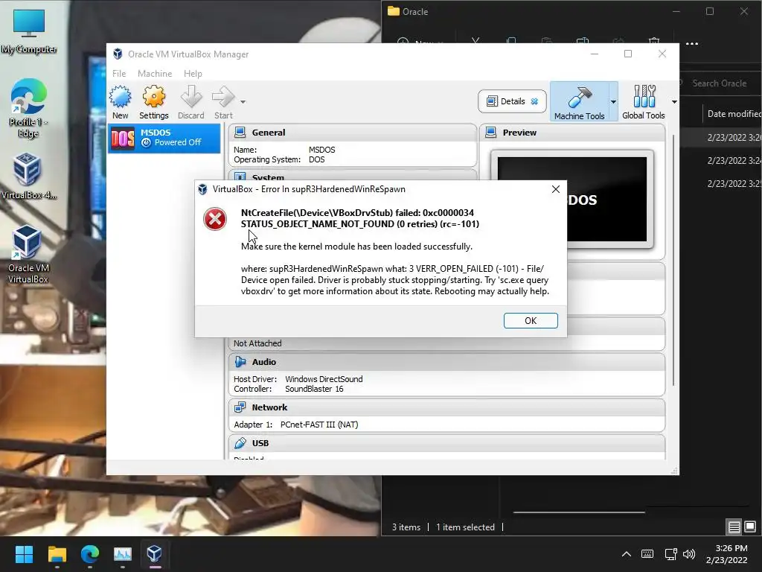The height and width of the screenshot is (572, 762).
Task: Click OK in the VirtualBox error dialog
Action: (x=530, y=320)
